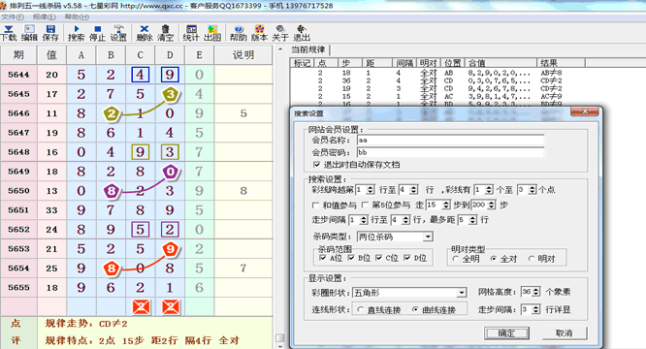
Task: Open the 彩圈形状 dropdown
Action: [462, 293]
